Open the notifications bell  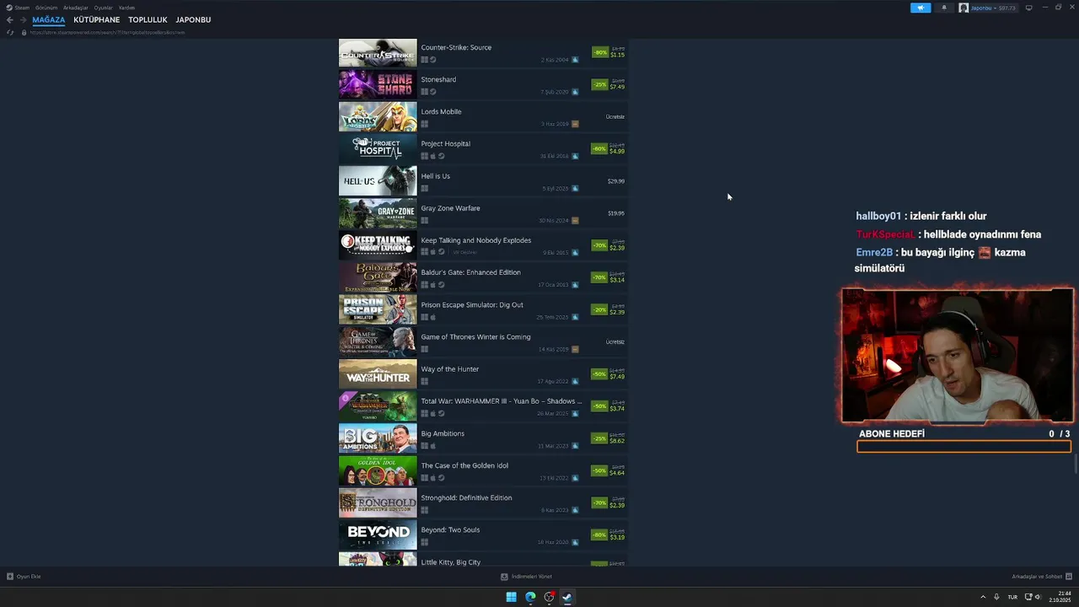(x=944, y=8)
